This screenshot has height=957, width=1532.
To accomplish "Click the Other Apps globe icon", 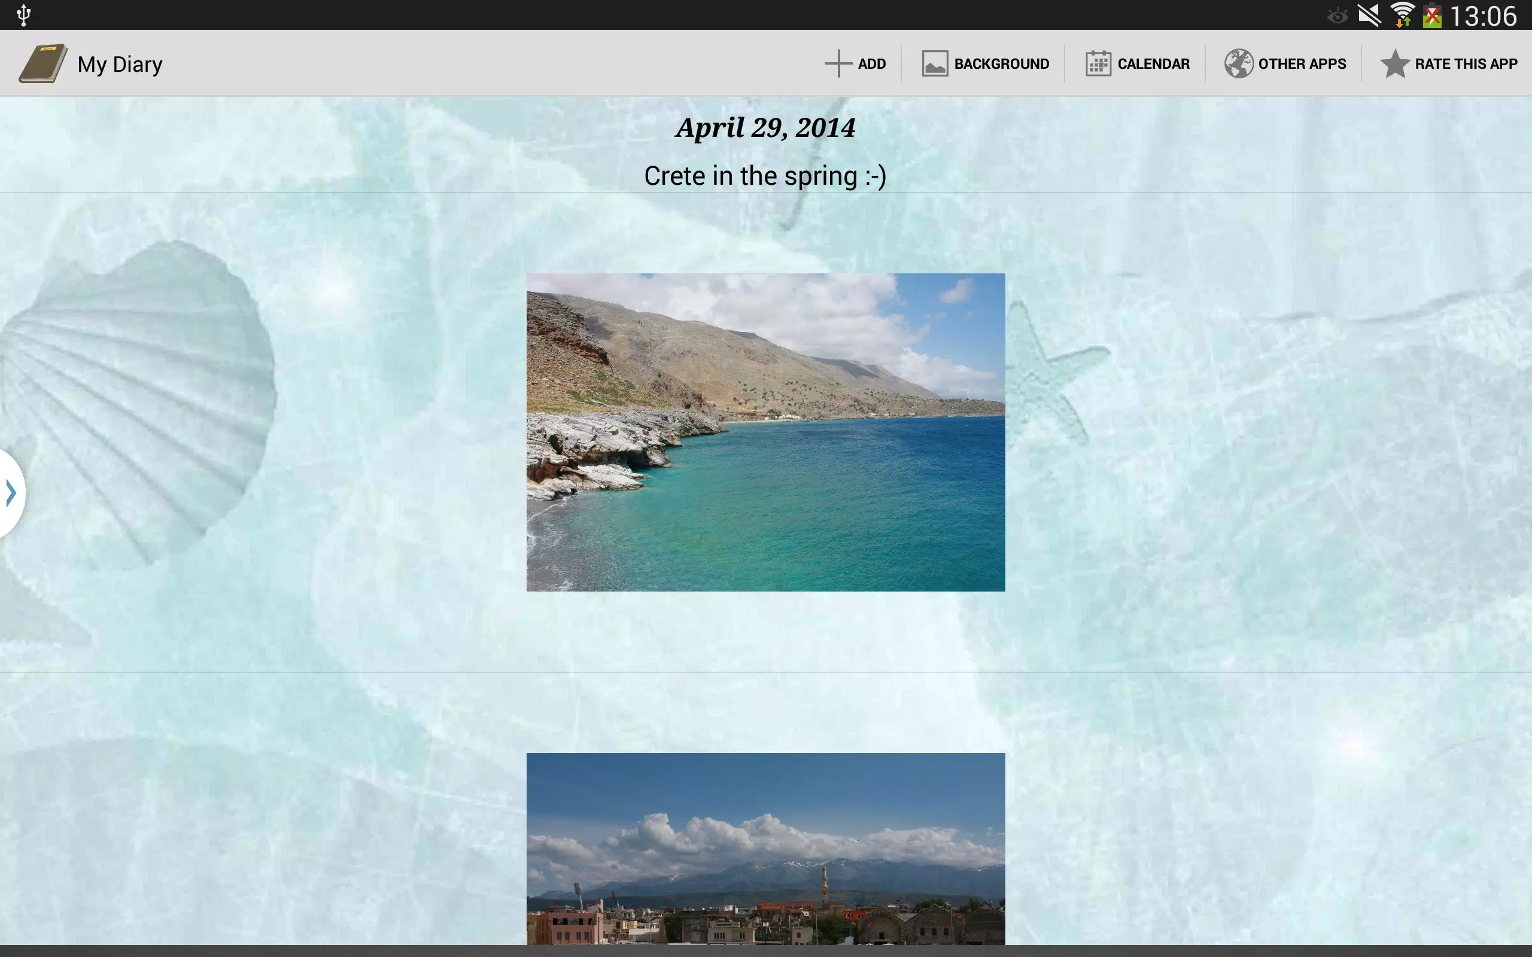I will click(x=1238, y=63).
